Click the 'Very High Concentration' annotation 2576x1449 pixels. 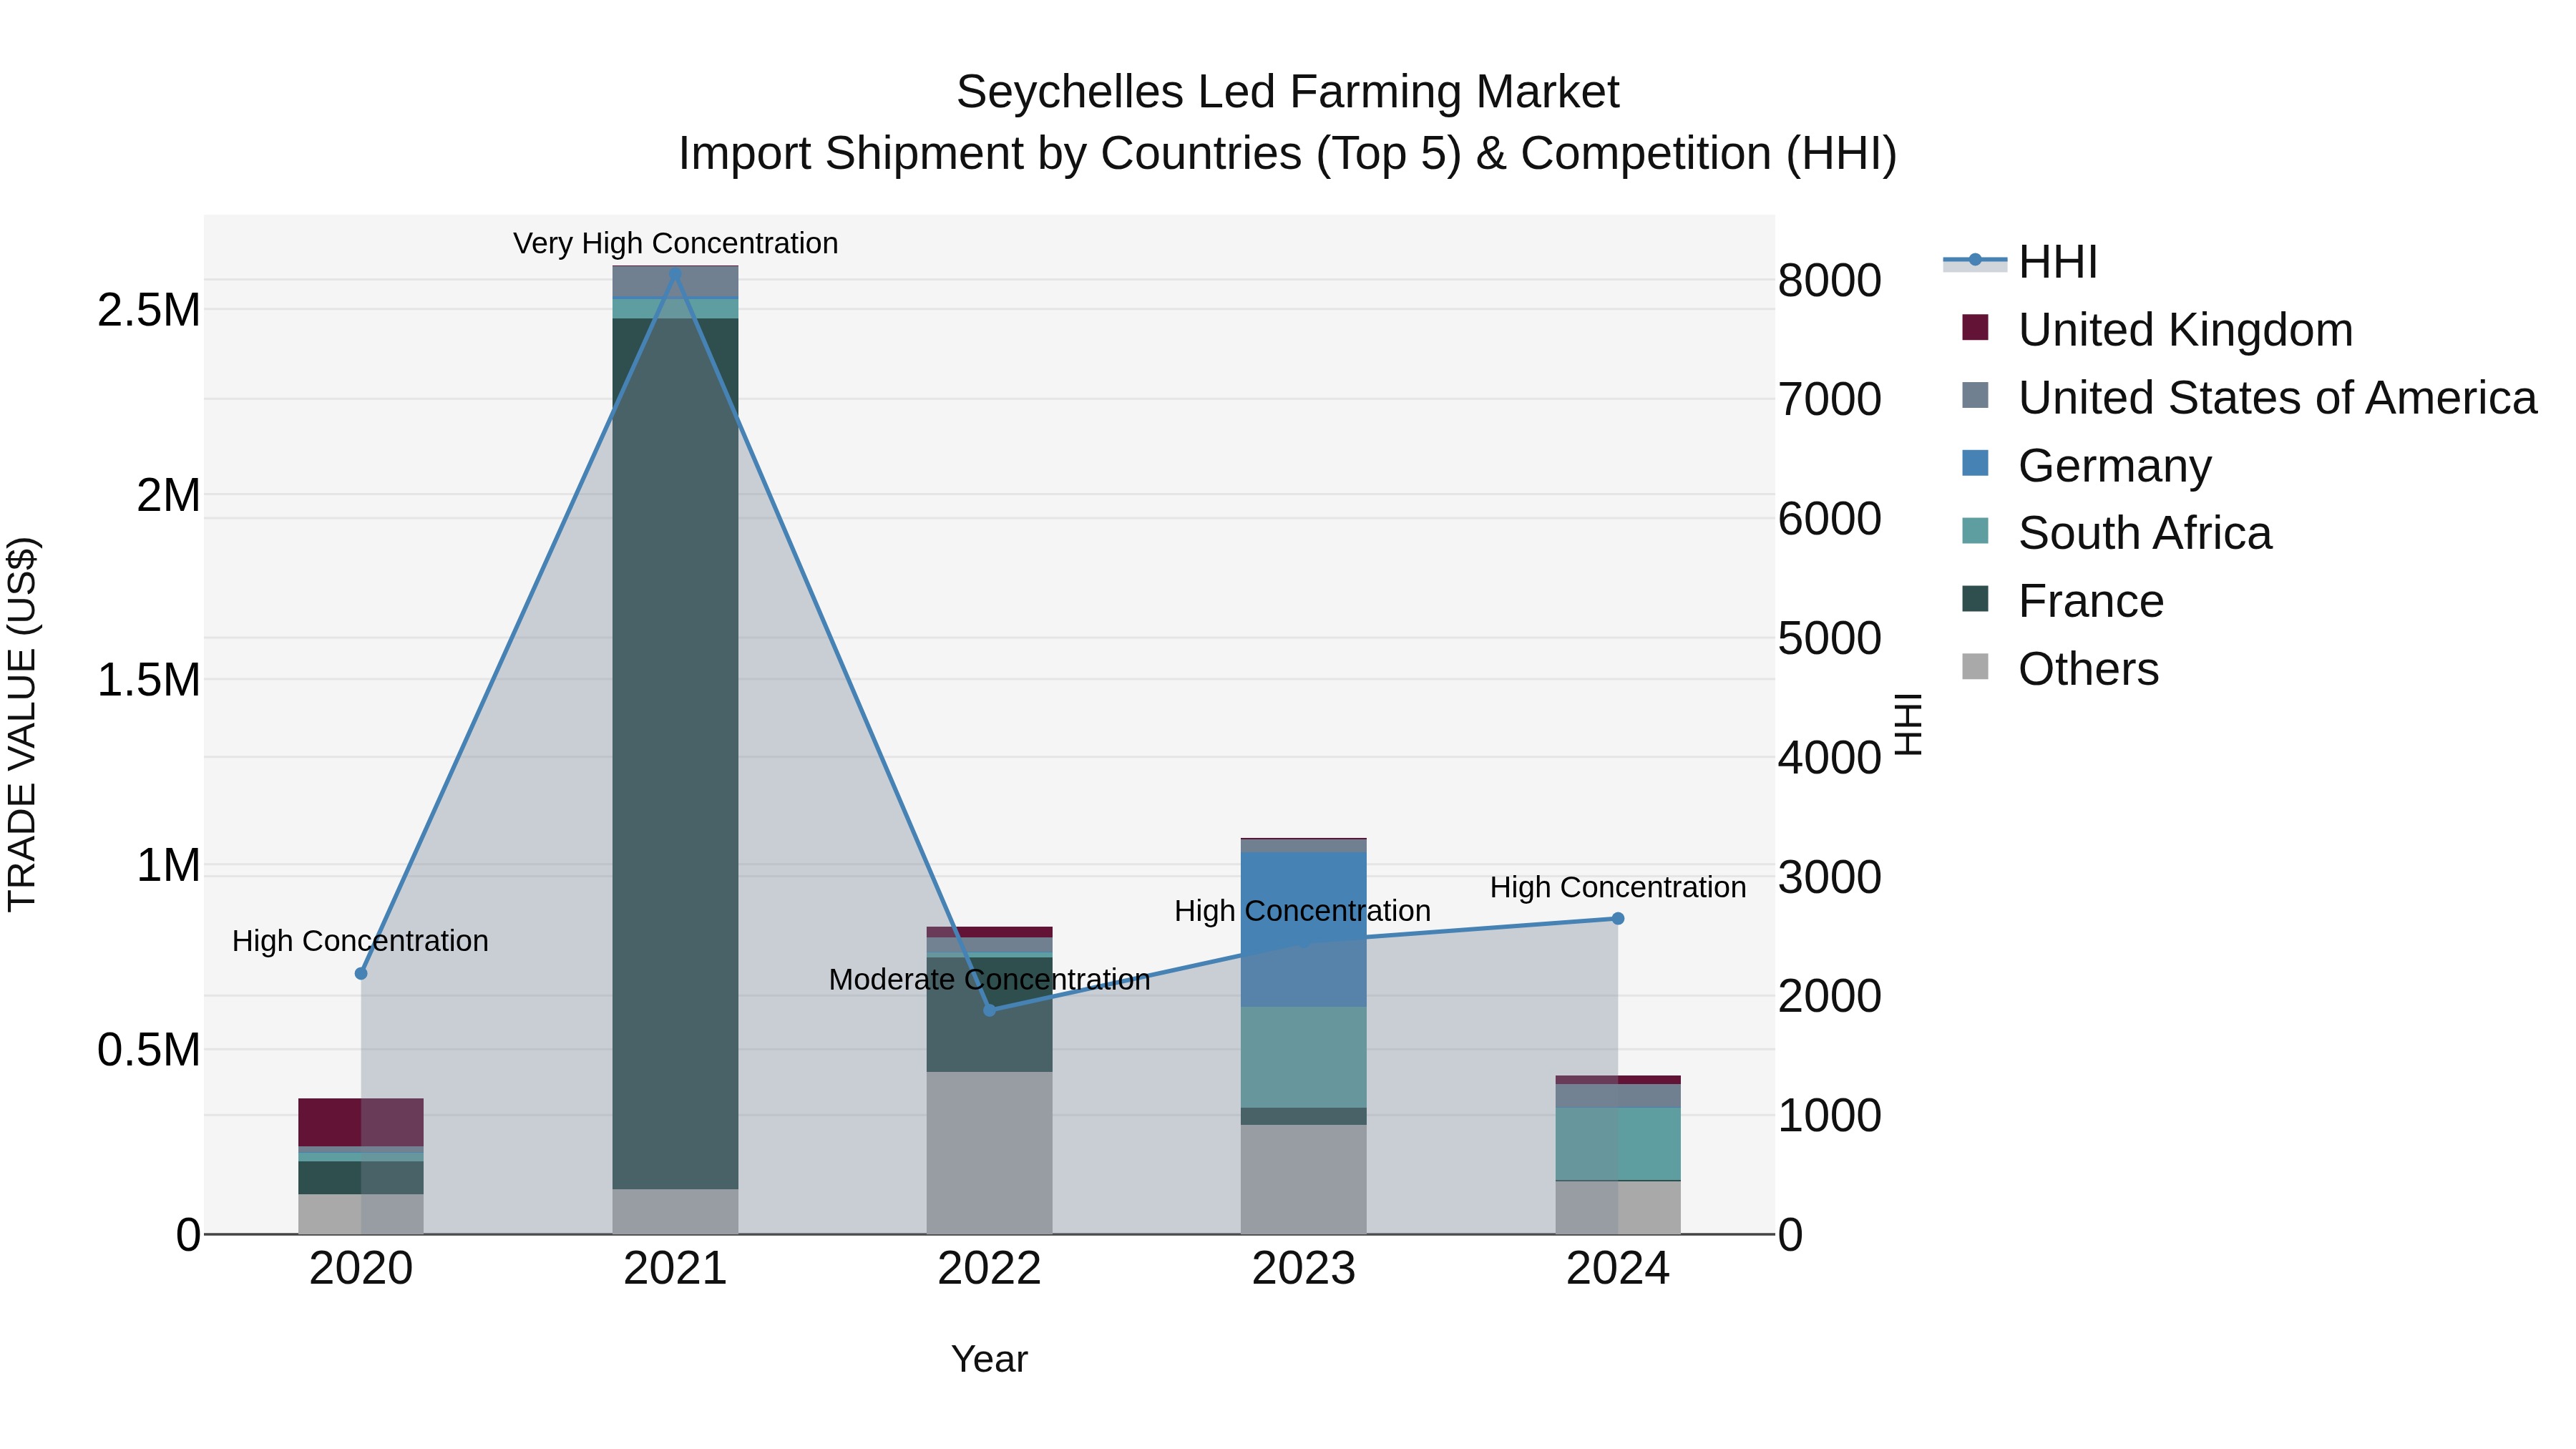675,243
